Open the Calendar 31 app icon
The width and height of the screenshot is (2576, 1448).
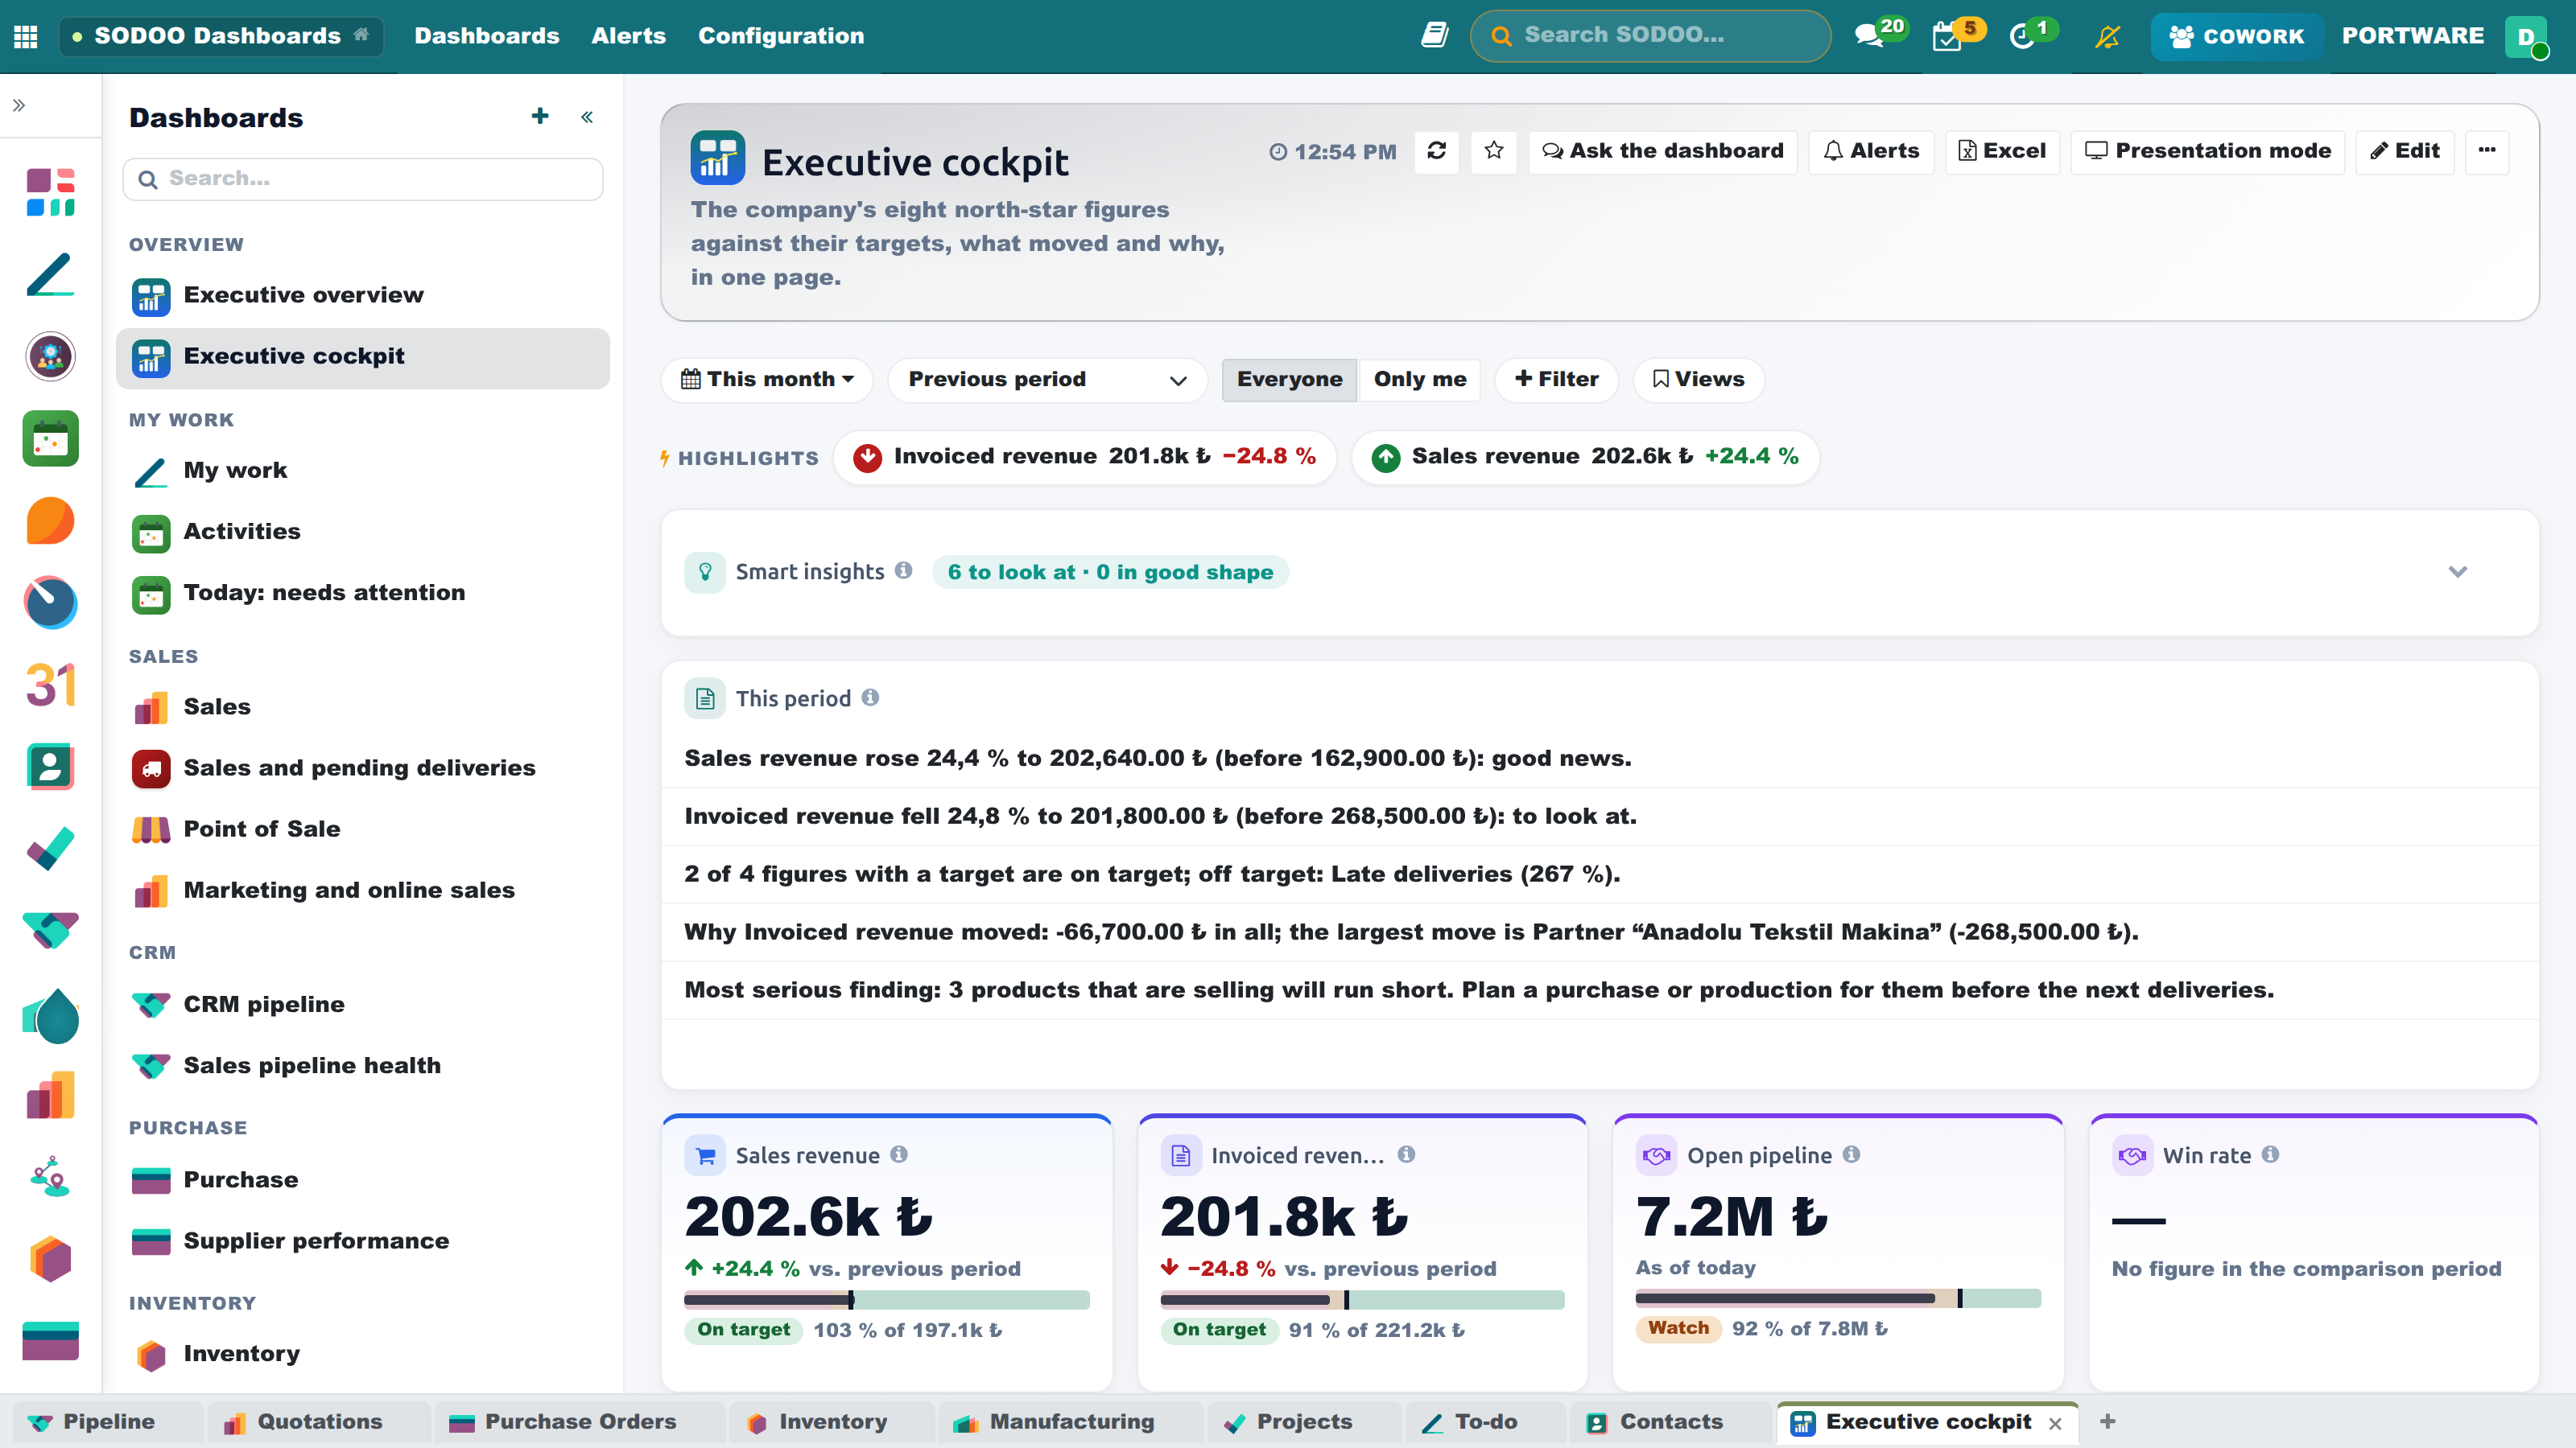(x=50, y=685)
